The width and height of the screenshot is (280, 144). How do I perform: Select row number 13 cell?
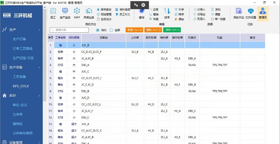[x=51, y=124]
